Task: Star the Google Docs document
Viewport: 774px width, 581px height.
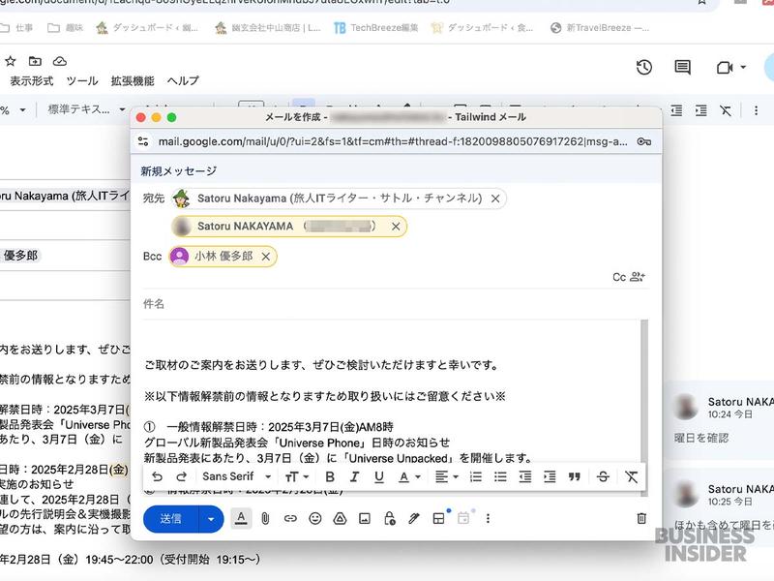Action: pos(11,61)
